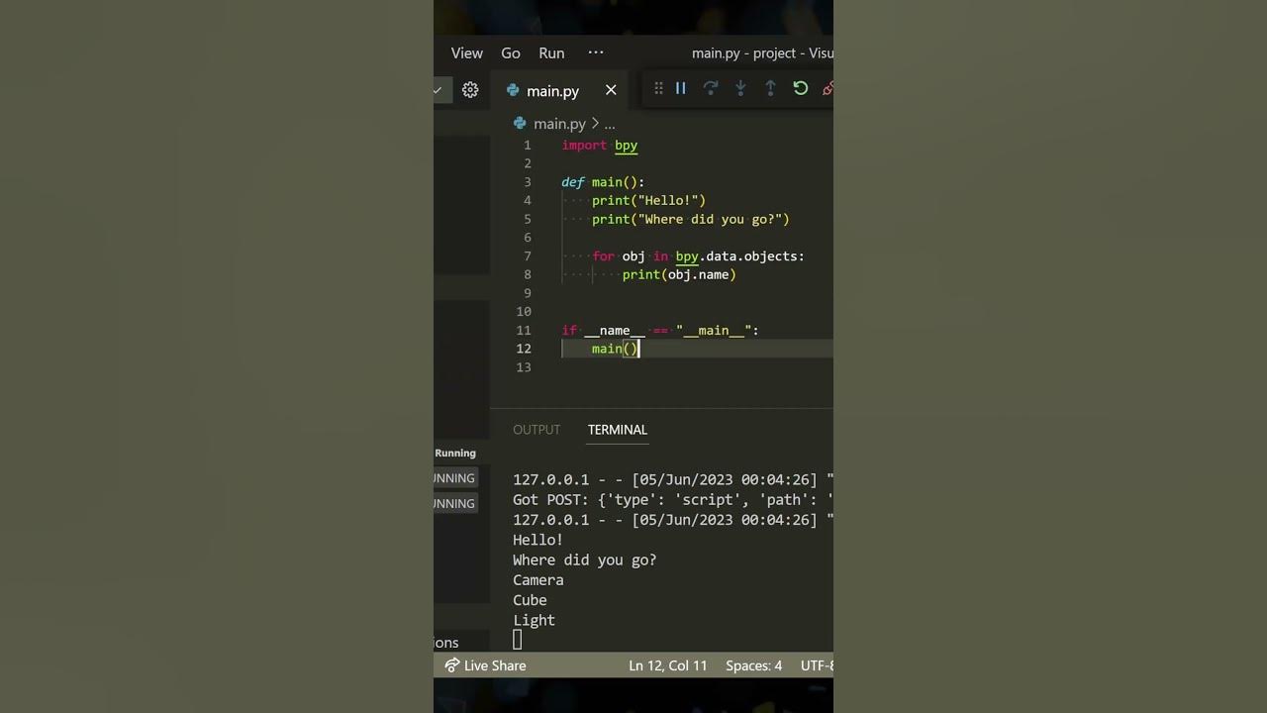Image resolution: width=1267 pixels, height=713 pixels.
Task: Click the print(obj.name) line
Action: (679, 275)
